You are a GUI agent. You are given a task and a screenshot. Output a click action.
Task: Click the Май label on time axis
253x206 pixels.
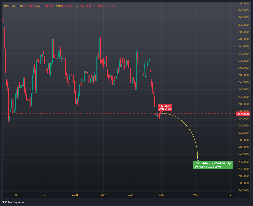[x=195, y=195]
